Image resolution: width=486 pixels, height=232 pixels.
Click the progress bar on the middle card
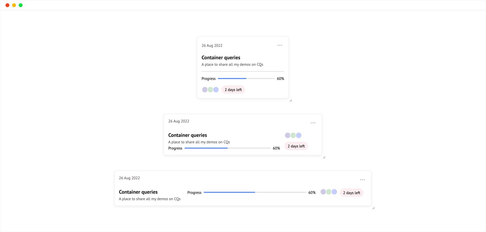coord(227,148)
